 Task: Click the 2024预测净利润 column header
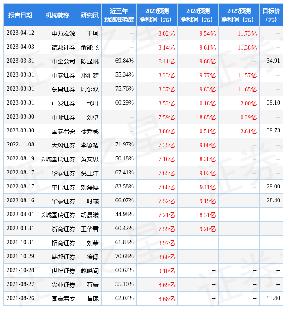pyautogui.click(x=198, y=15)
